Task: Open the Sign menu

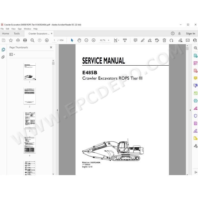Action: (x=20, y=29)
